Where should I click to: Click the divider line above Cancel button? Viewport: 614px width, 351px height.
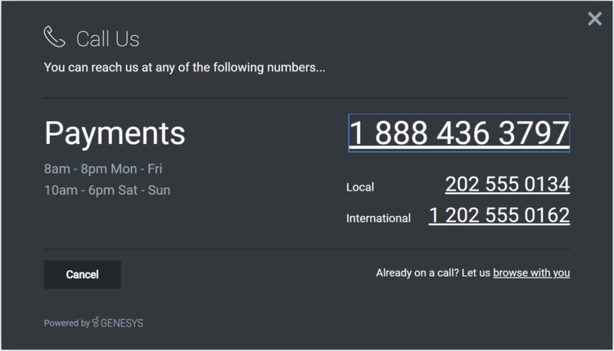tap(306, 249)
